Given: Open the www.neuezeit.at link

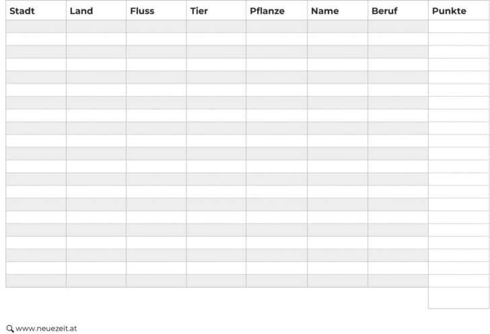Looking at the screenshot, I should 46,329.
